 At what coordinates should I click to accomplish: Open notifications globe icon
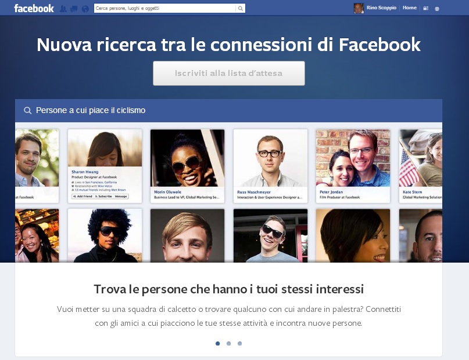coord(85,9)
